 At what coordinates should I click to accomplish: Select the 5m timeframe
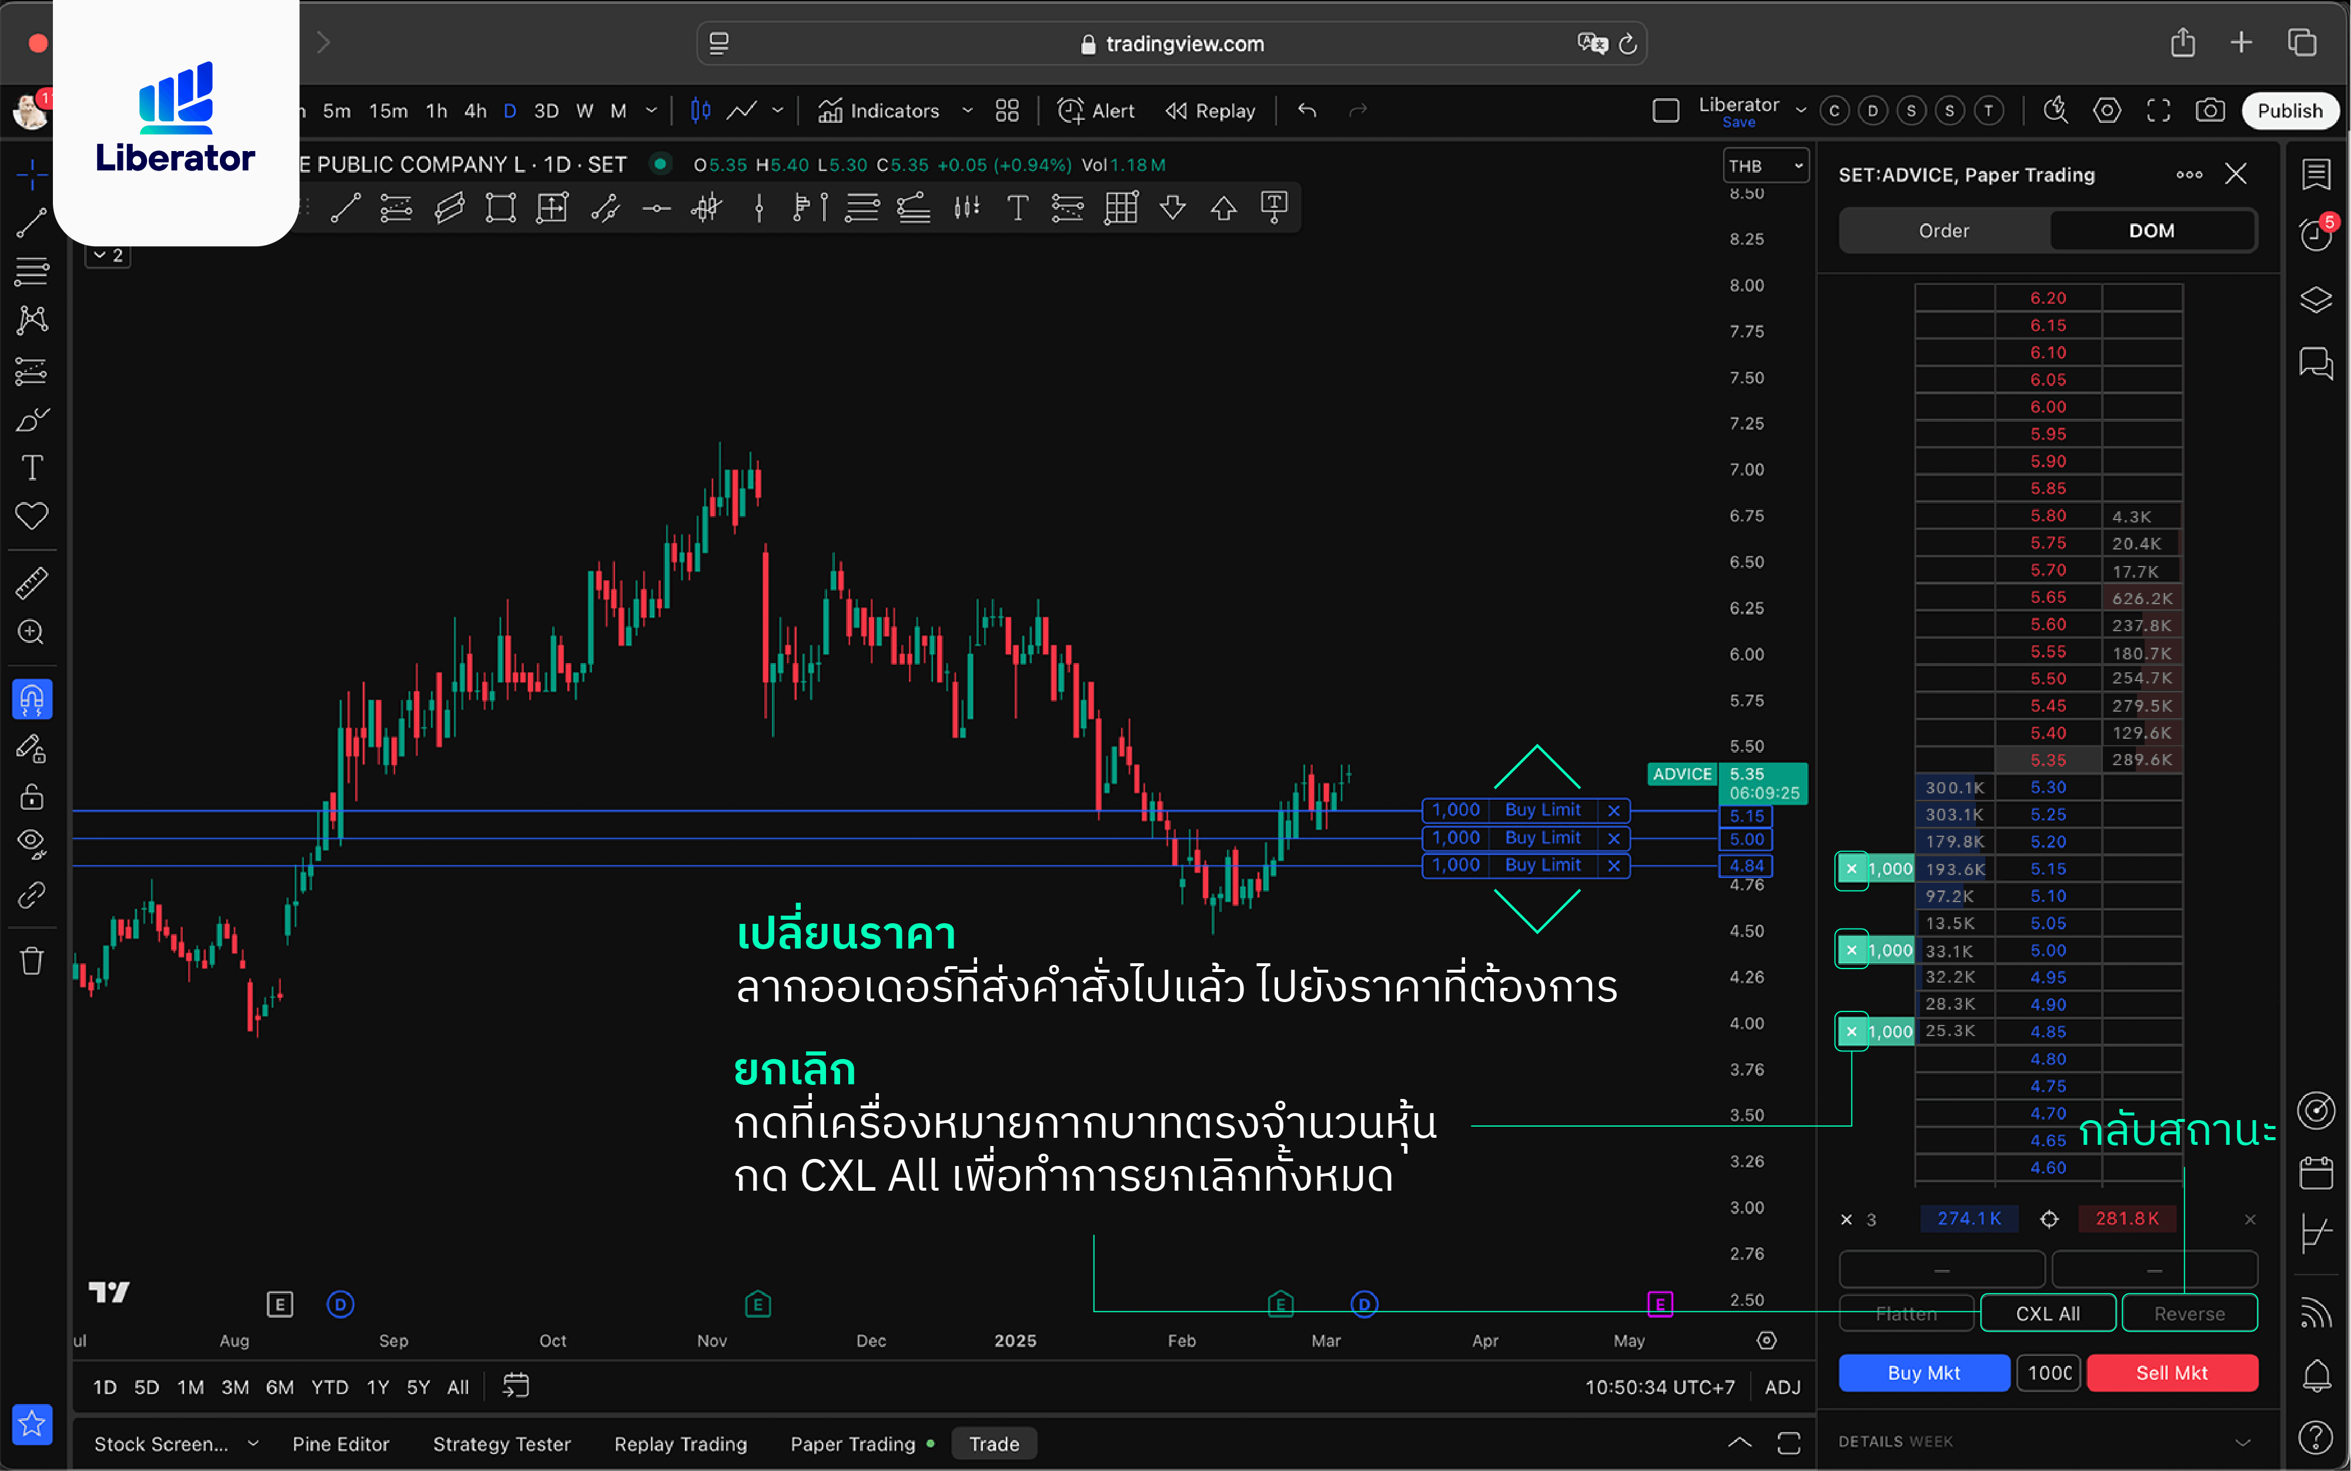[337, 111]
